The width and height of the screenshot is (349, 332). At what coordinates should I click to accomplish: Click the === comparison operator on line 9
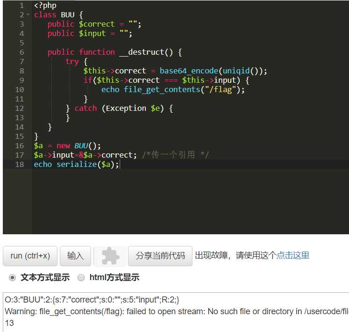(x=171, y=80)
